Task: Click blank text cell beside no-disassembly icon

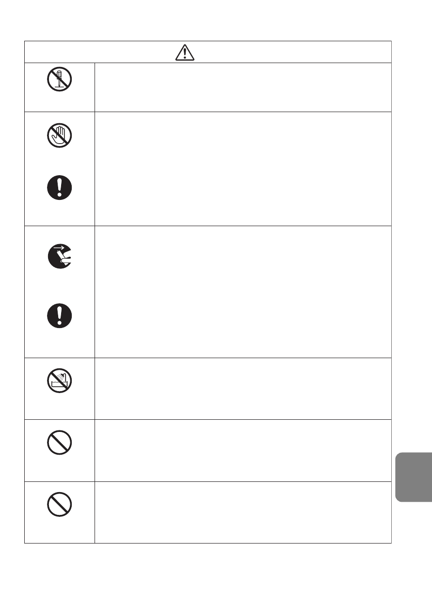Action: tap(243, 87)
